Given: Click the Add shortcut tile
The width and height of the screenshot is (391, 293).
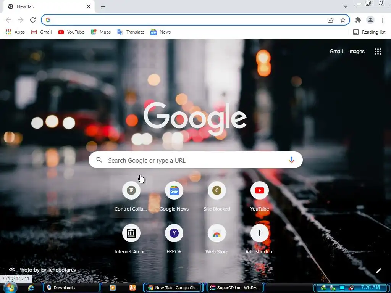Looking at the screenshot, I should [260, 240].
